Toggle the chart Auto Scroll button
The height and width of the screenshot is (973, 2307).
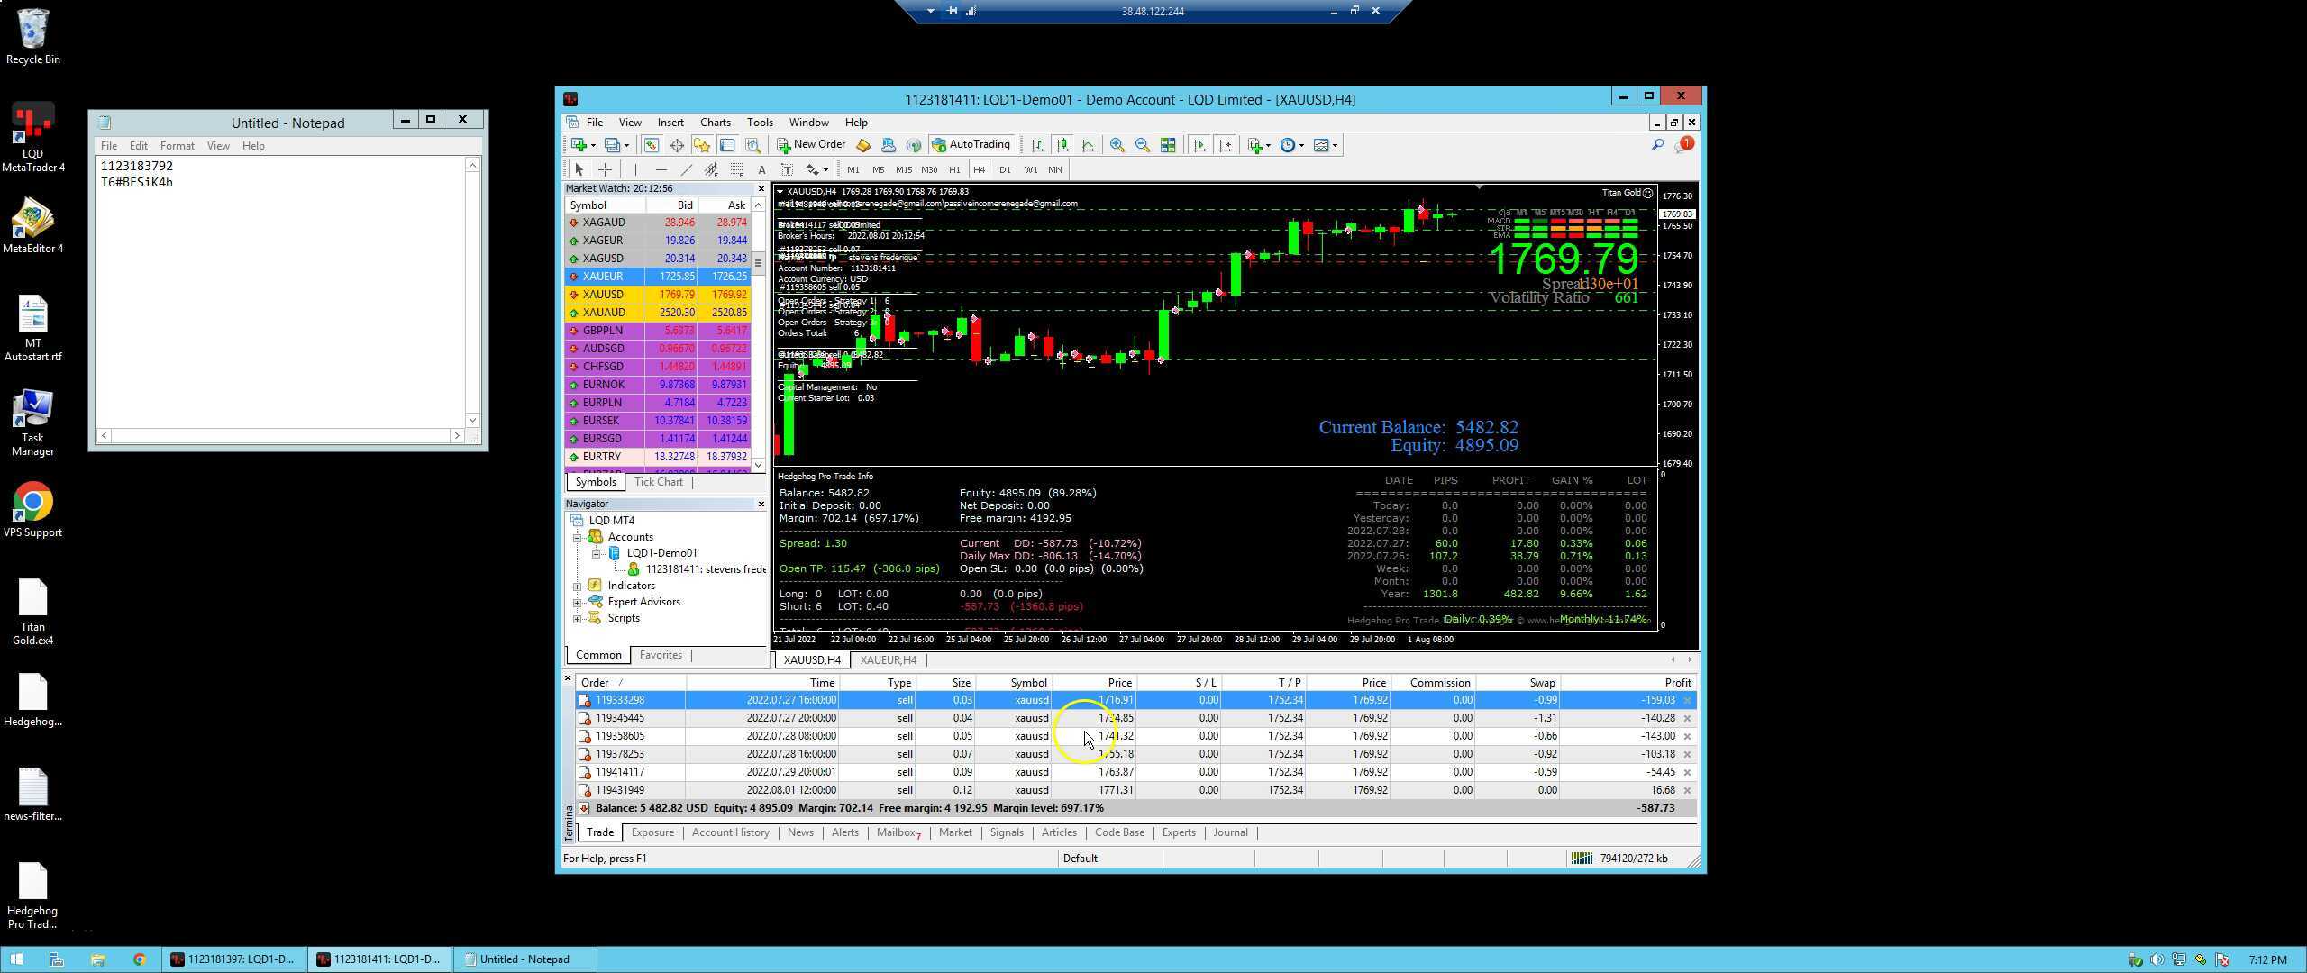1199,145
